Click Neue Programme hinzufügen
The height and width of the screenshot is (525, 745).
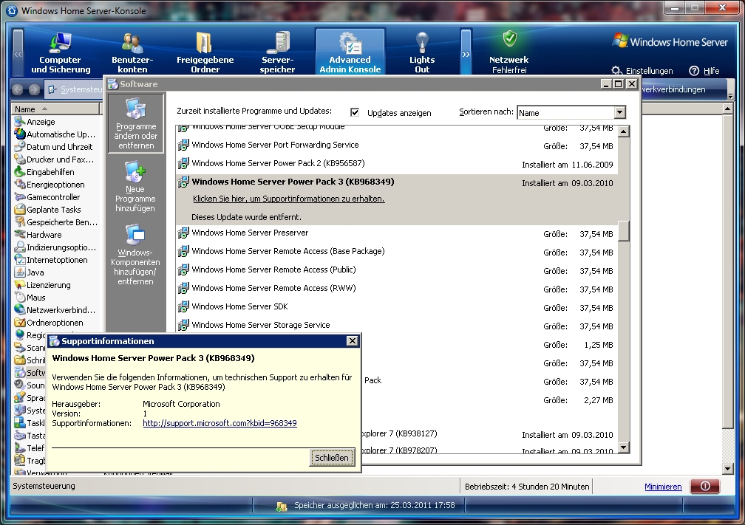point(135,187)
